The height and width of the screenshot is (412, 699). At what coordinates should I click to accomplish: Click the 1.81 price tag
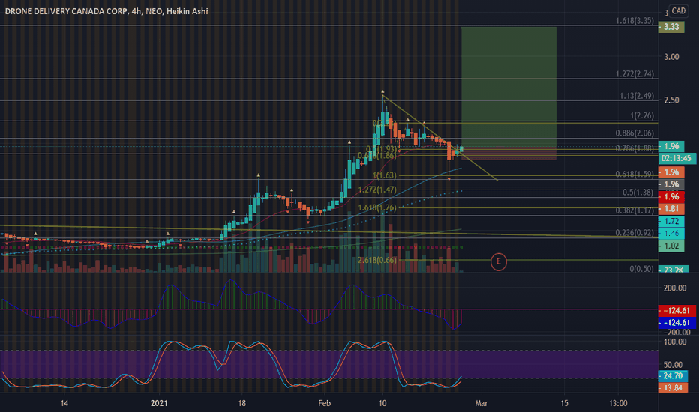pos(671,208)
